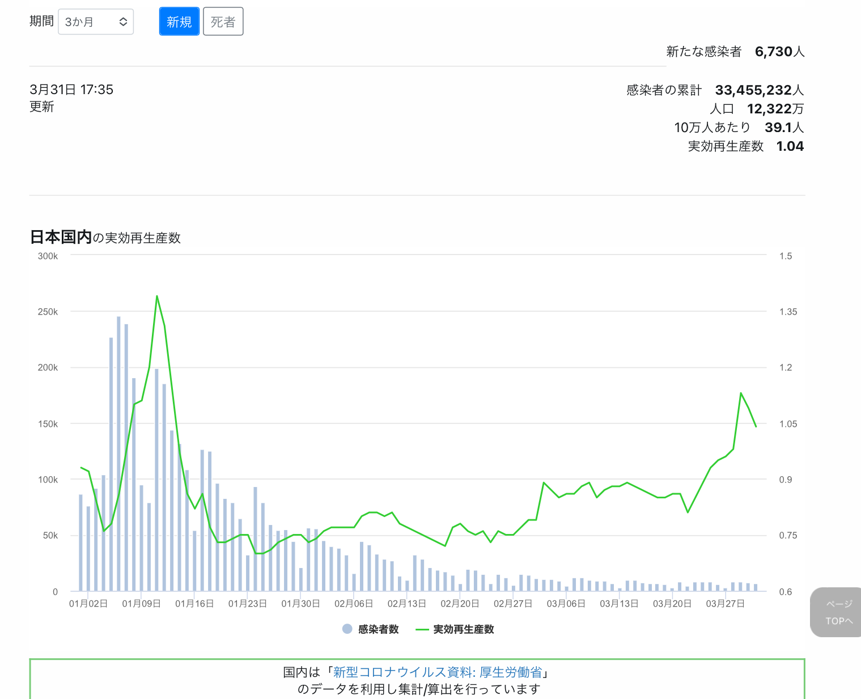Hide the 感染者数 series via its legend label
The image size is (861, 699).
point(378,629)
